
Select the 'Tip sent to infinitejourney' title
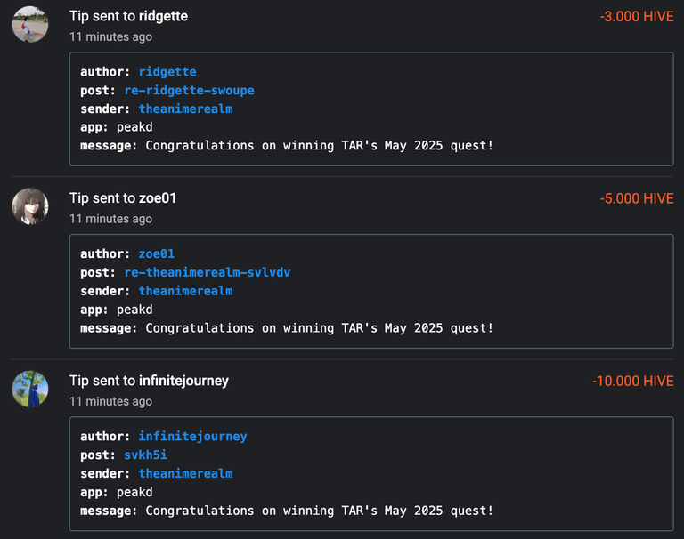click(150, 381)
